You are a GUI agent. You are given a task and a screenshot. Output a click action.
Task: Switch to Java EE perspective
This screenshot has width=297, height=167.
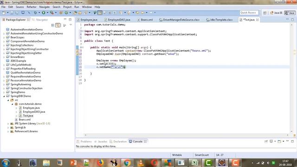276,13
